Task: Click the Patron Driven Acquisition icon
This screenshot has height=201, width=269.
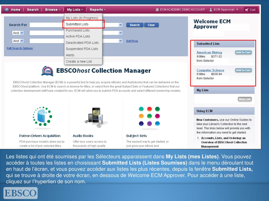Action: click(42, 116)
